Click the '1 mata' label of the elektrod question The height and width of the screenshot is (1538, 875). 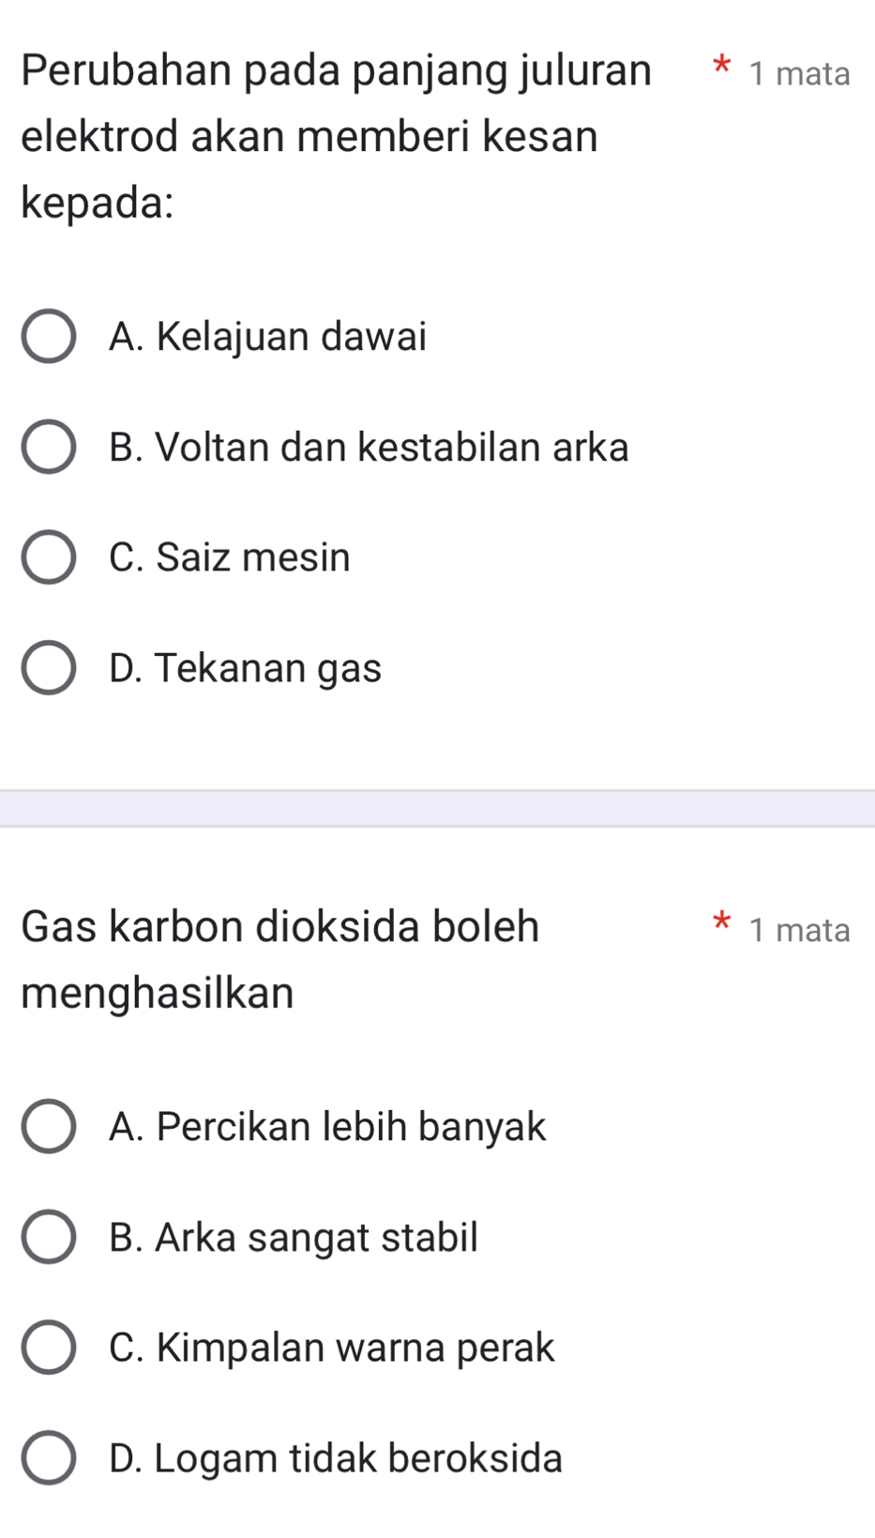800,73
